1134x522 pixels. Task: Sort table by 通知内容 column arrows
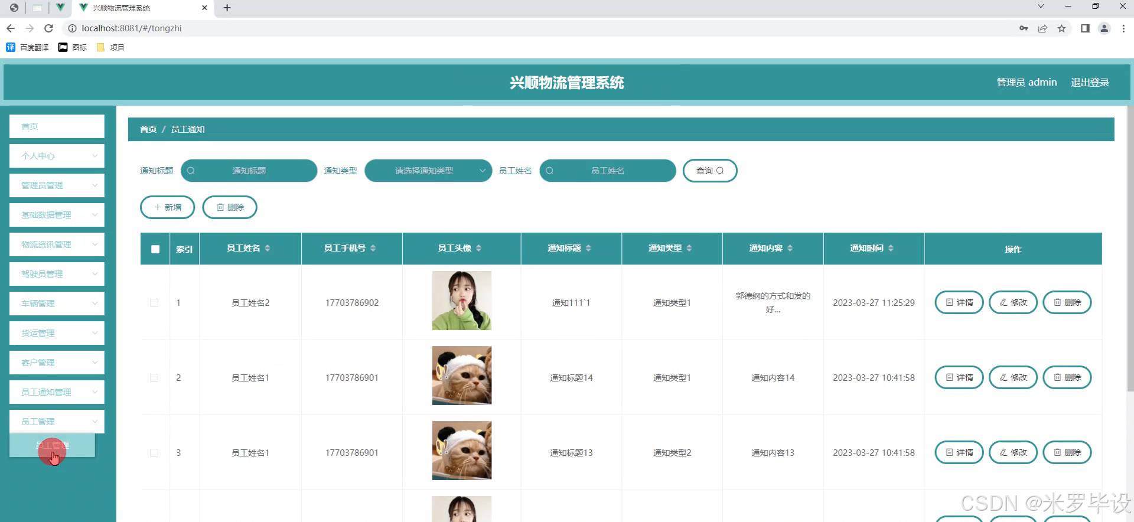point(790,249)
